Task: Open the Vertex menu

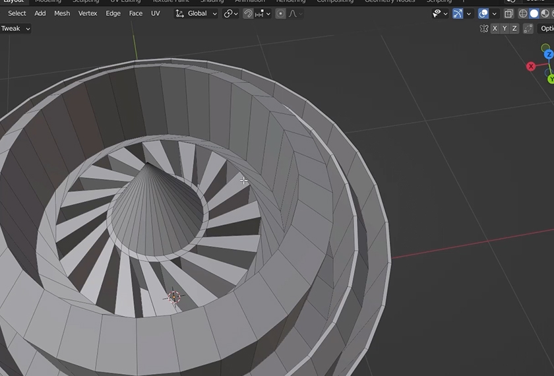Action: (x=88, y=13)
